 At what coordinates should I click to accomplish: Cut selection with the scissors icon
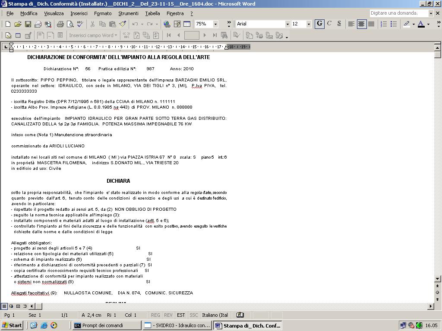(x=92, y=24)
